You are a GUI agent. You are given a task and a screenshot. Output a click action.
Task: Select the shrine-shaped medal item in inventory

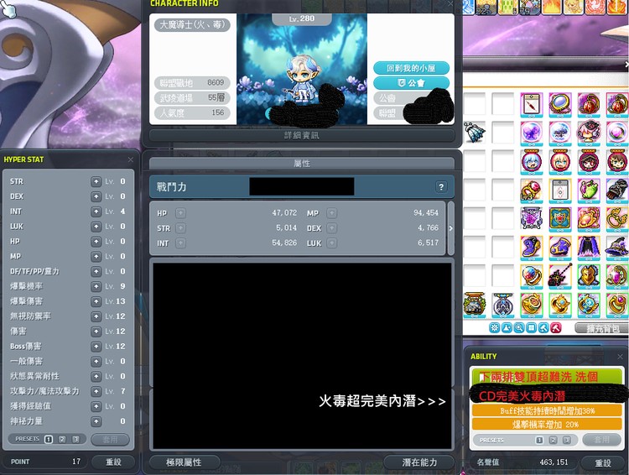click(474, 305)
